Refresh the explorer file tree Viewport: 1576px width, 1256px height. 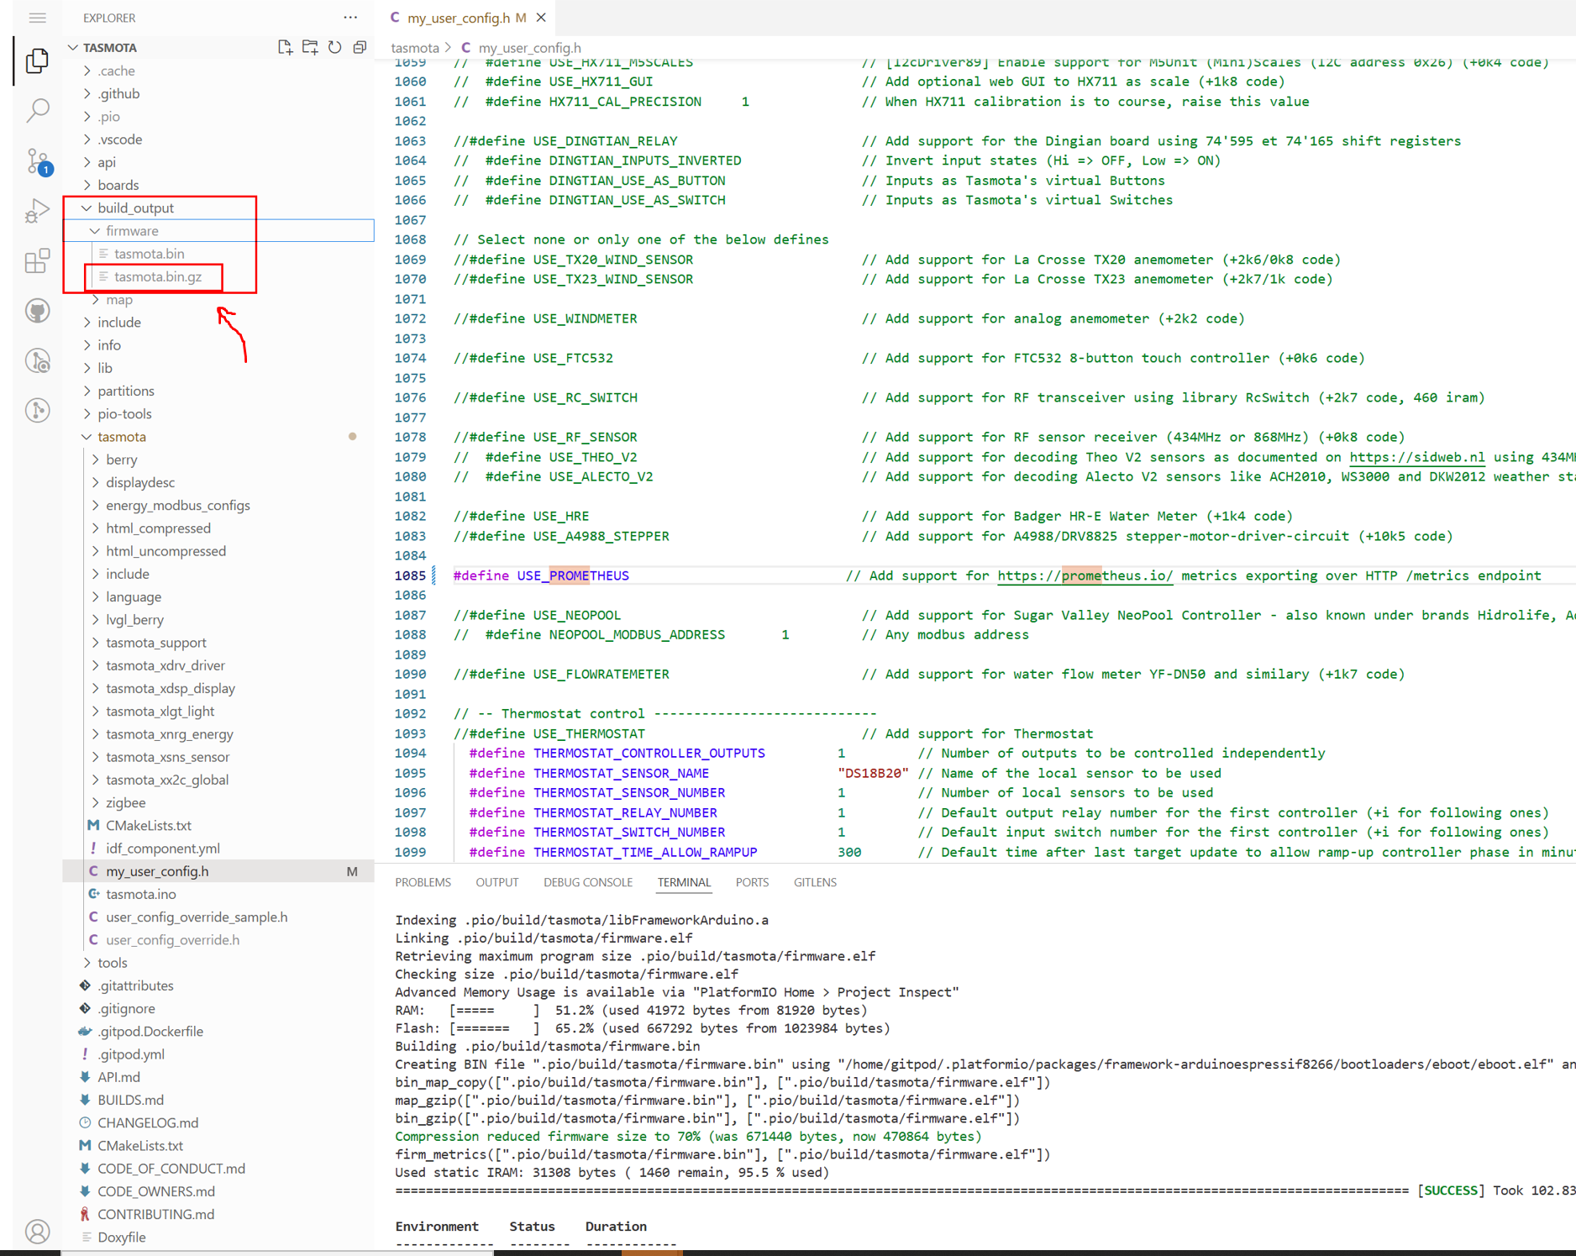tap(335, 47)
